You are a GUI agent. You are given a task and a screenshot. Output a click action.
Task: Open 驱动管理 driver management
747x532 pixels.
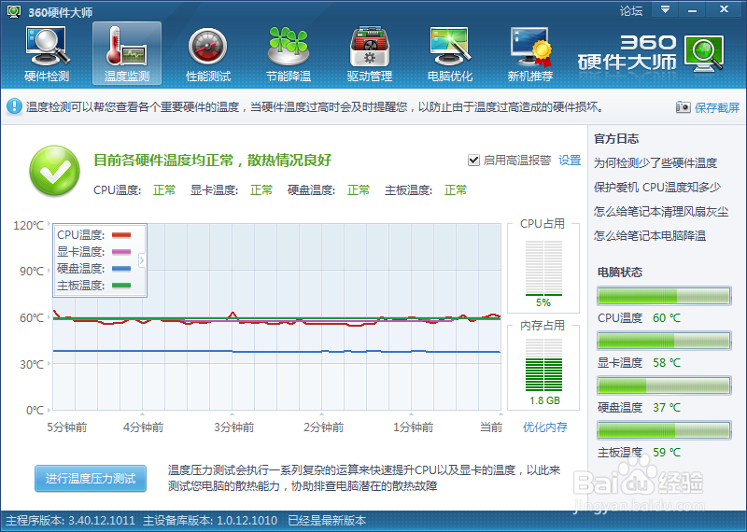(x=369, y=54)
